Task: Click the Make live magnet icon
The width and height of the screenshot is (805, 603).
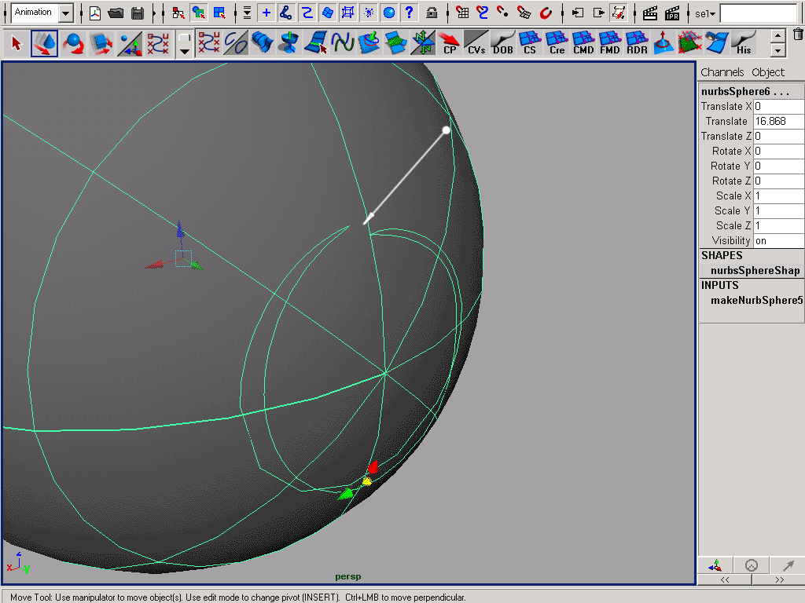Action: coord(546,13)
